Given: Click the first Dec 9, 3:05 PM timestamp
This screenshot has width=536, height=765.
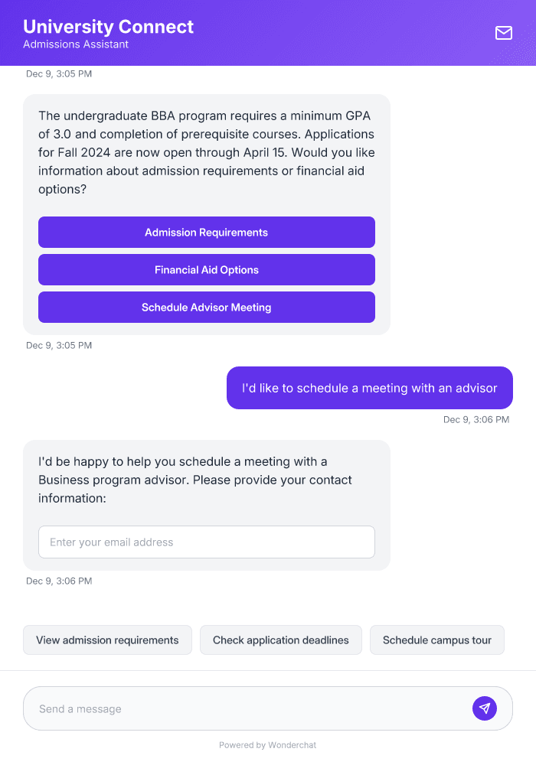Looking at the screenshot, I should tap(59, 73).
